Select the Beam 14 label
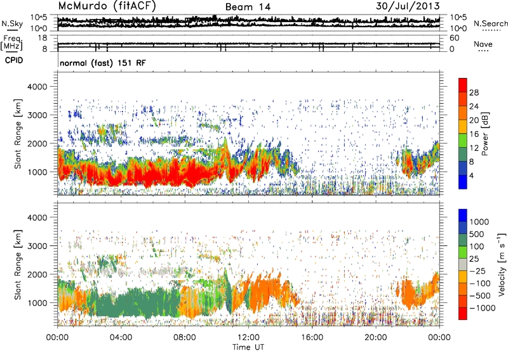508x351 pixels. point(248,7)
